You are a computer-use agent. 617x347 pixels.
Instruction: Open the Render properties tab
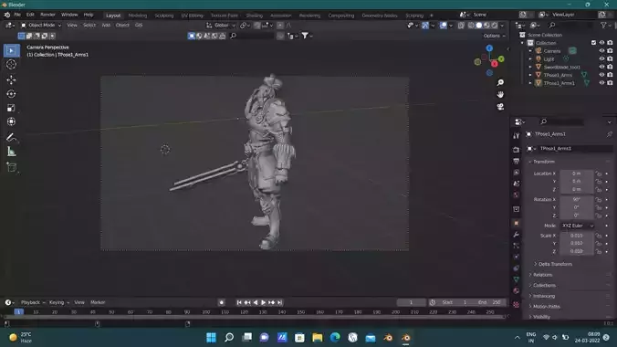pyautogui.click(x=517, y=150)
